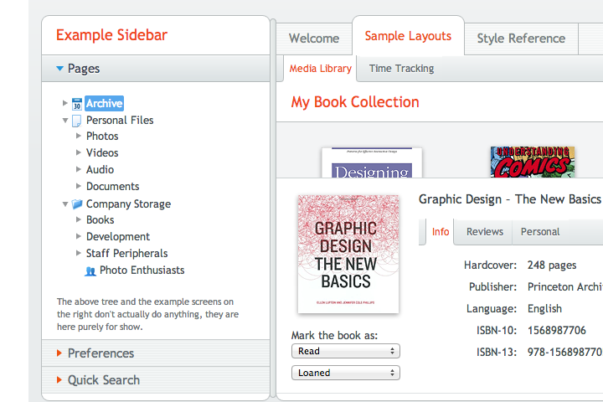Show the Reviews tab
The width and height of the screenshot is (603, 402).
pos(485,232)
